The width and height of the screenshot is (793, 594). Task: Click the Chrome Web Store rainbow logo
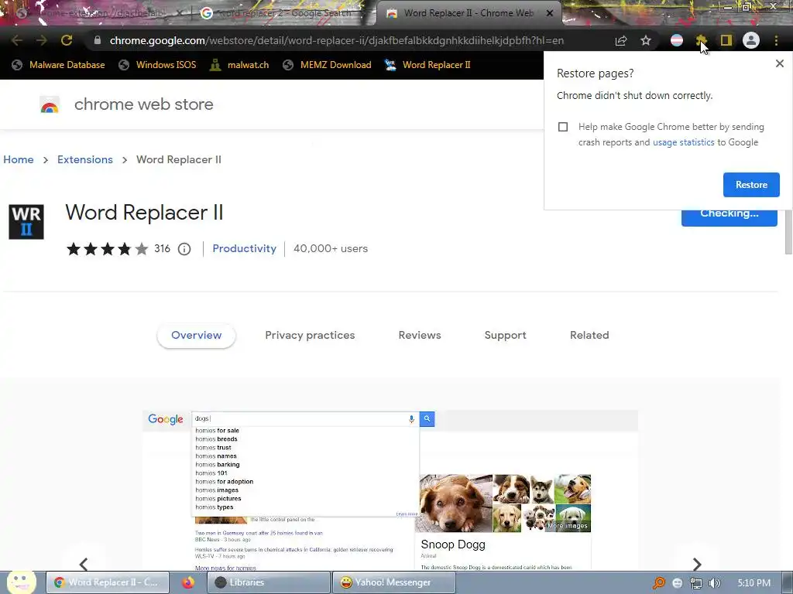(50, 104)
